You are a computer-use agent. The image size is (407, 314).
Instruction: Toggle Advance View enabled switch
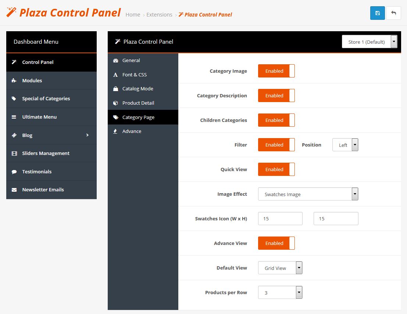point(276,243)
